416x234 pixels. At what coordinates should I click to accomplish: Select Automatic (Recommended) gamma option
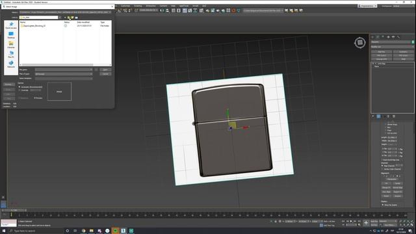tap(31, 86)
